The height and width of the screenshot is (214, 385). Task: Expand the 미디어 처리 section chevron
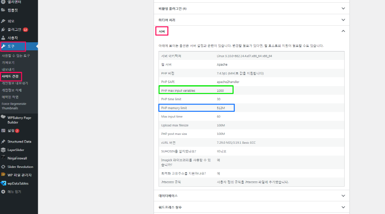343,20
